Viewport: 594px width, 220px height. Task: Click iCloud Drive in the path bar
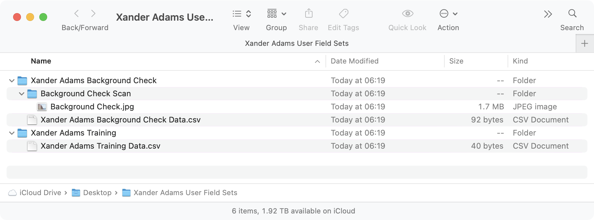(x=40, y=193)
